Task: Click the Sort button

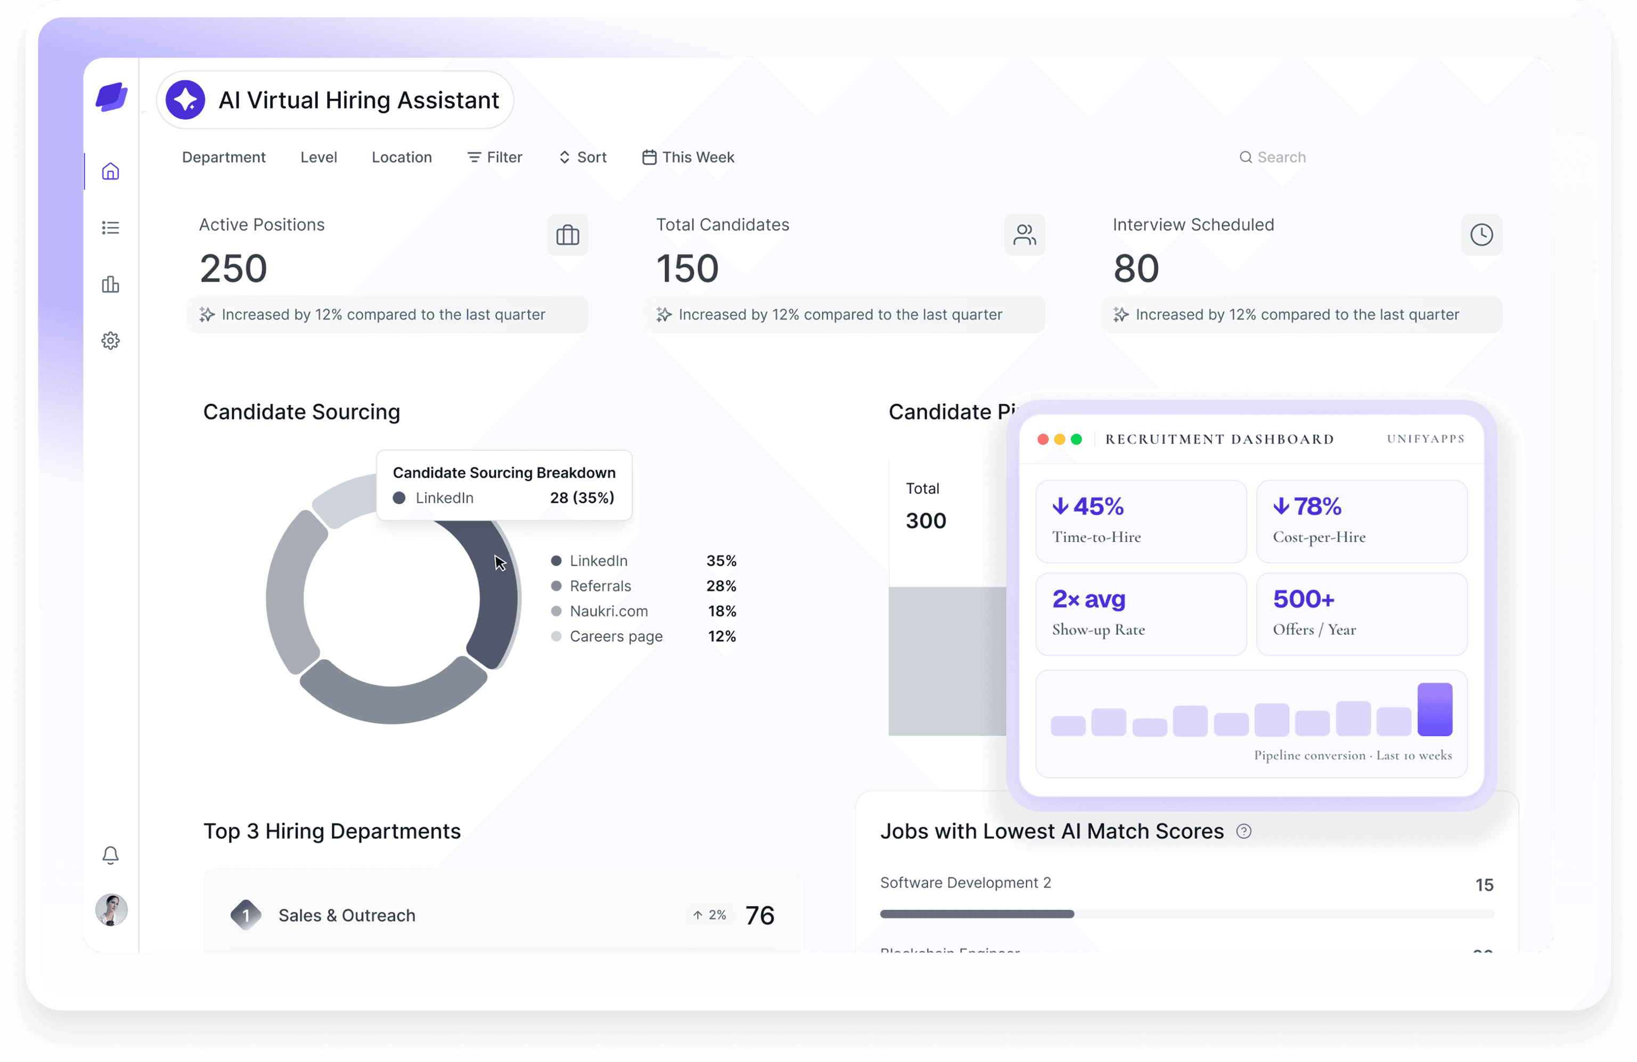Action: tap(582, 157)
